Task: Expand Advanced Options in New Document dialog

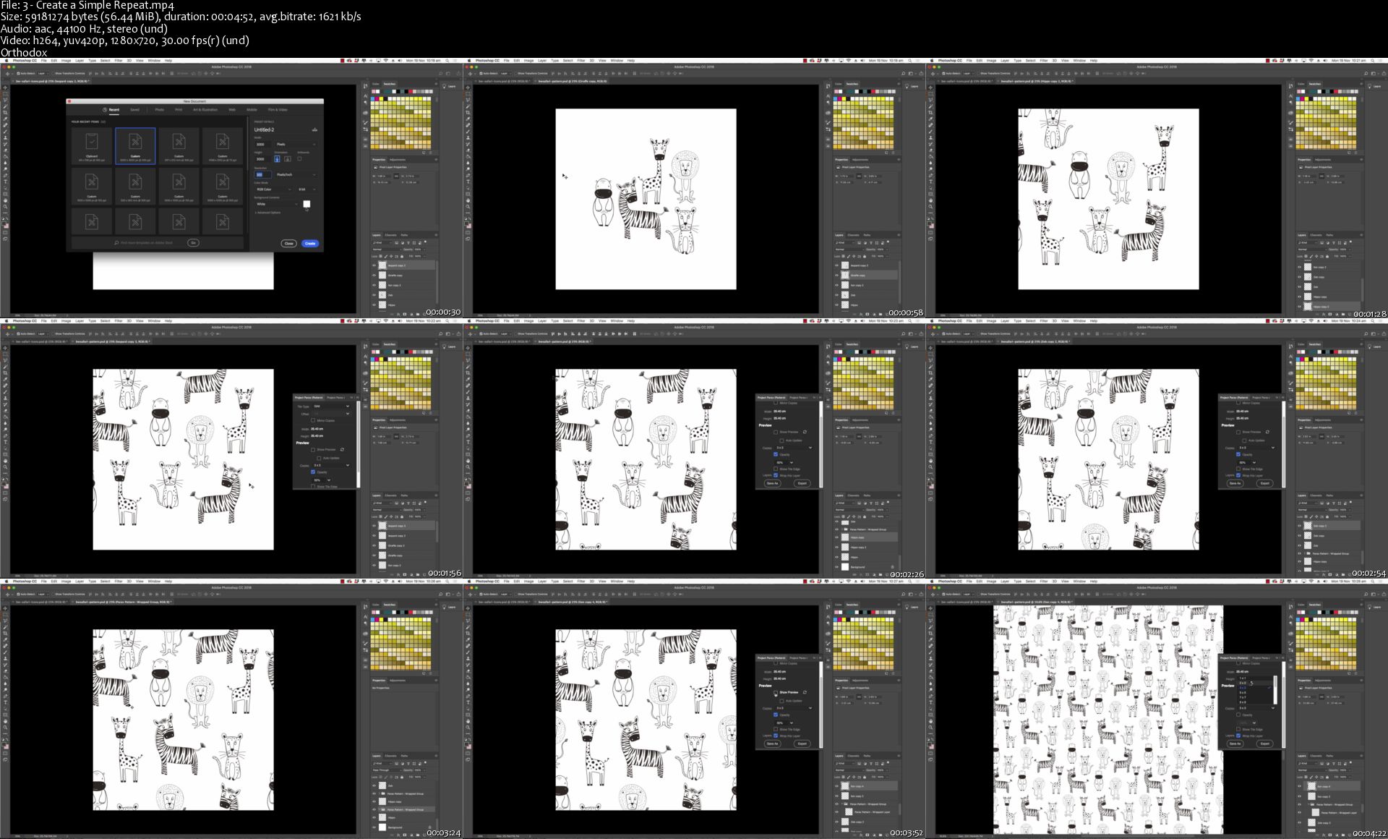Action: pyautogui.click(x=268, y=213)
